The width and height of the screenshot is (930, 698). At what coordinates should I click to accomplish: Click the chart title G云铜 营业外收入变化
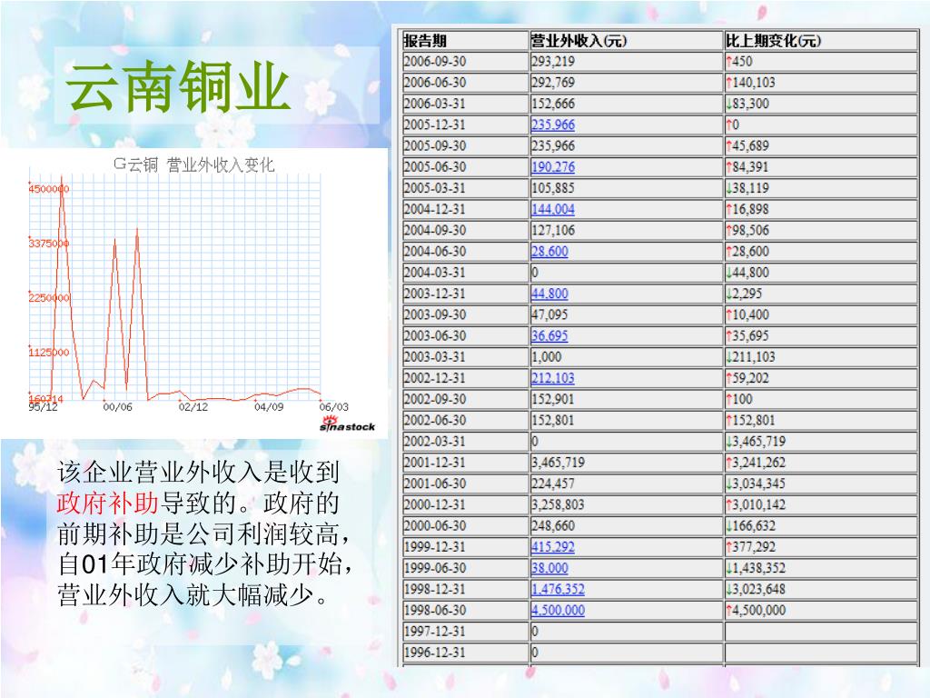pos(194,165)
